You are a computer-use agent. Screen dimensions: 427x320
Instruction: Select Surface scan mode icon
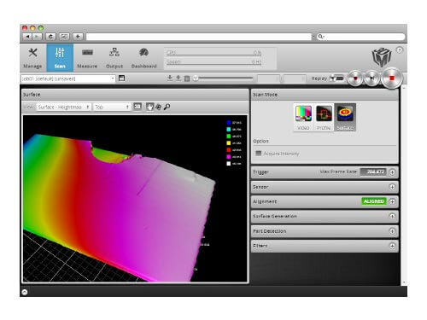[345, 113]
